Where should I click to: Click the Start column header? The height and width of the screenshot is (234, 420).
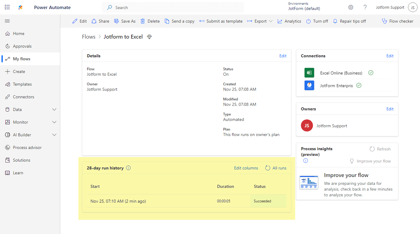point(95,186)
